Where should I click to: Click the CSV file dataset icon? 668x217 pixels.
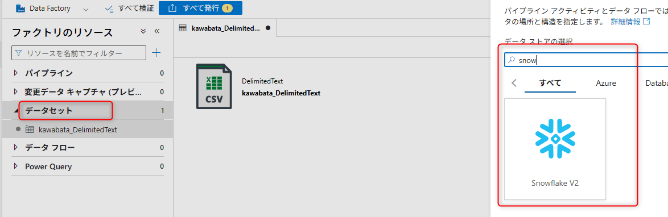pyautogui.click(x=215, y=87)
